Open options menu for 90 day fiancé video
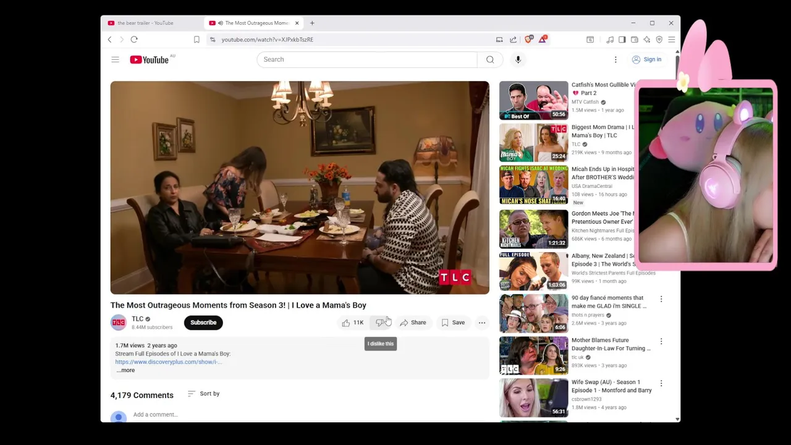Viewport: 791px width, 445px height. (661, 299)
